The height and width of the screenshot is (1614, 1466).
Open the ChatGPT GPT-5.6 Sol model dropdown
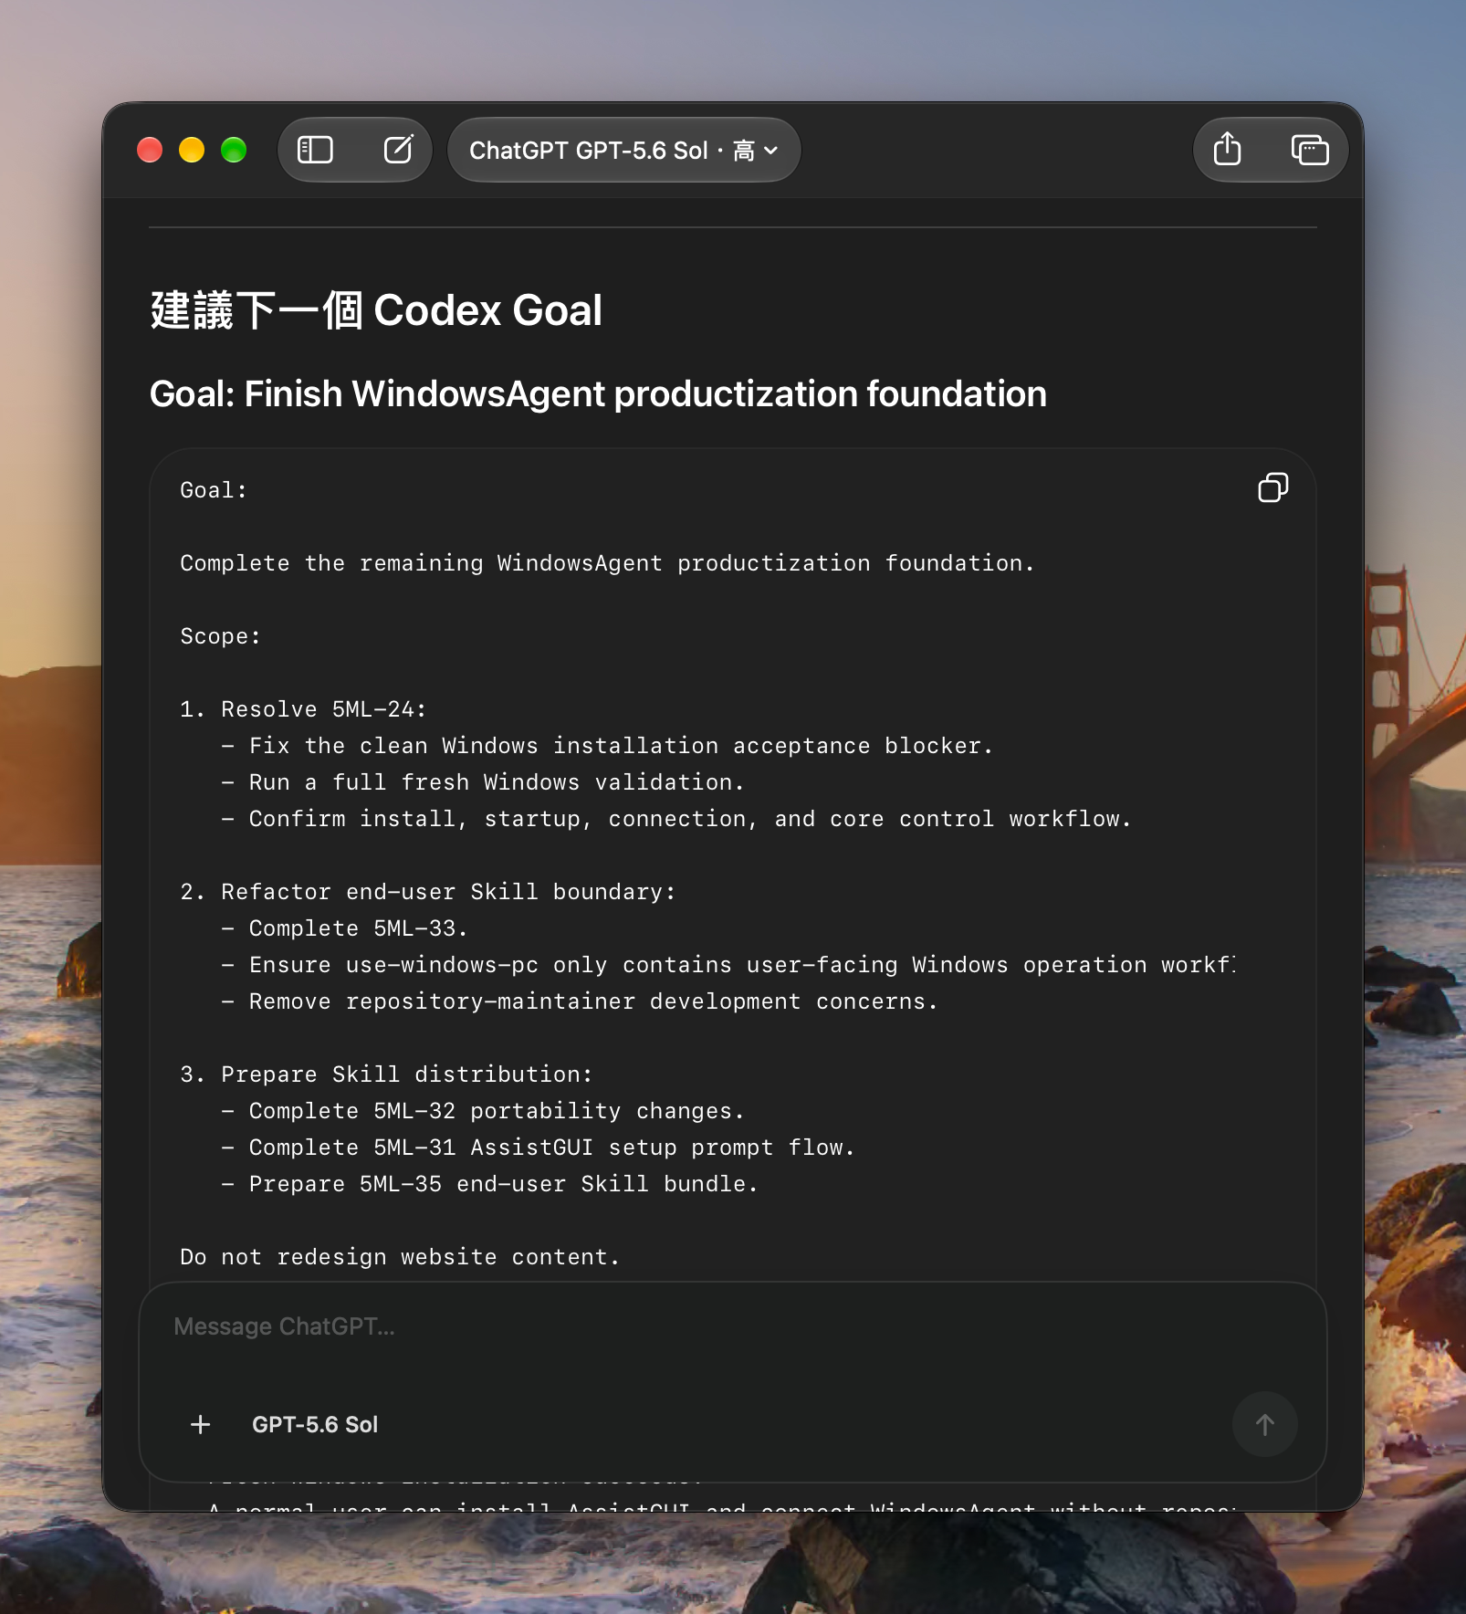point(623,150)
